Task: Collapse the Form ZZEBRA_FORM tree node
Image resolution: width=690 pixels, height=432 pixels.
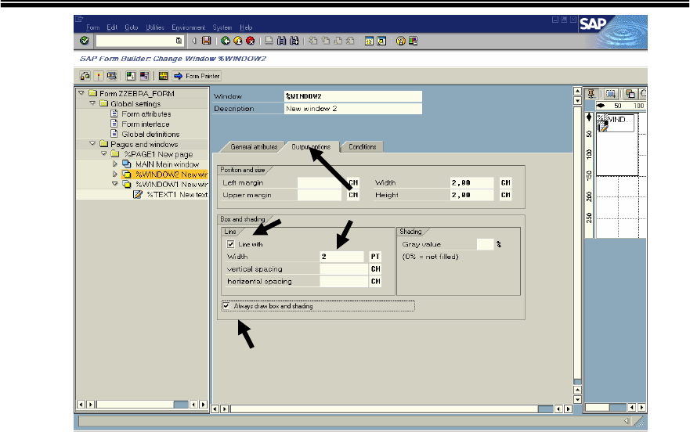Action: click(x=81, y=93)
